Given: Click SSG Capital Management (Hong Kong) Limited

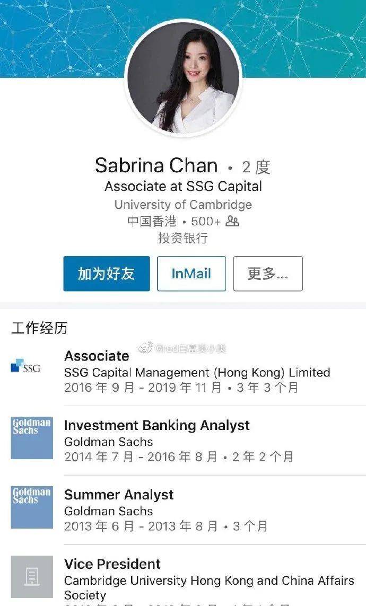Looking at the screenshot, I should [x=197, y=373].
